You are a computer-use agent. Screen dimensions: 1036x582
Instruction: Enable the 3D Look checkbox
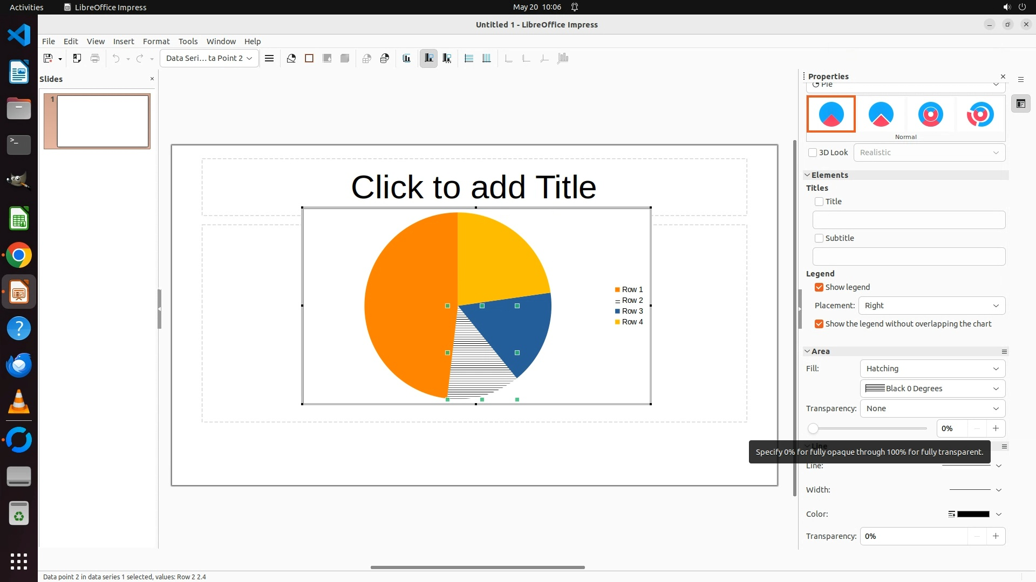click(x=813, y=153)
